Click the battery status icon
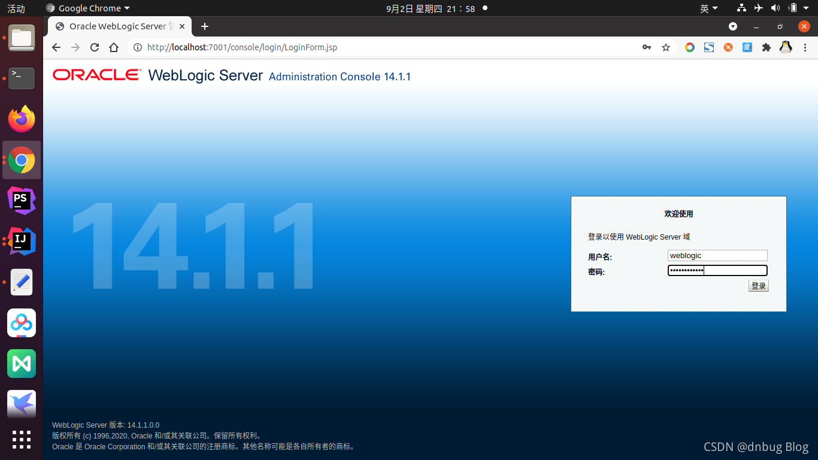Image resolution: width=818 pixels, height=460 pixels. pos(793,8)
